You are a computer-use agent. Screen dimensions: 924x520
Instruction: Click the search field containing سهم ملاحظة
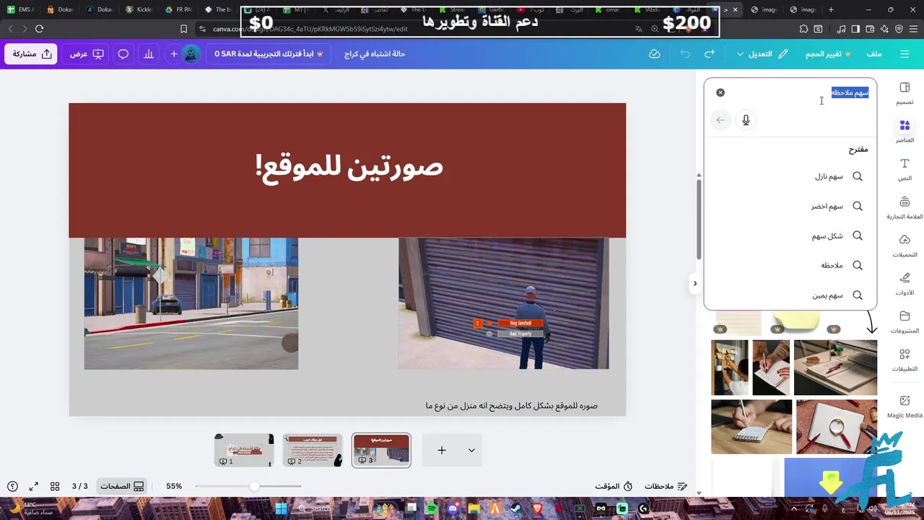(x=798, y=92)
